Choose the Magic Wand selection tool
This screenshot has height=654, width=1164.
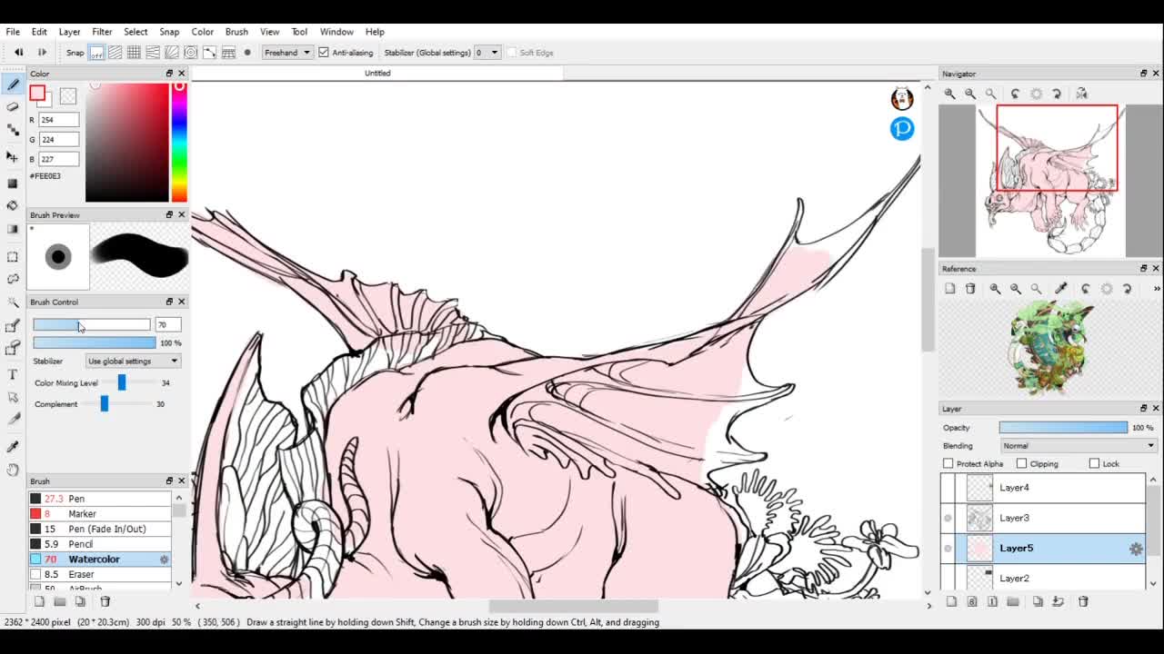13,302
